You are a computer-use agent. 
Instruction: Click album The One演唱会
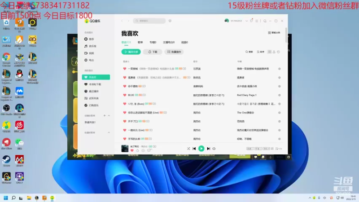(x=245, y=113)
